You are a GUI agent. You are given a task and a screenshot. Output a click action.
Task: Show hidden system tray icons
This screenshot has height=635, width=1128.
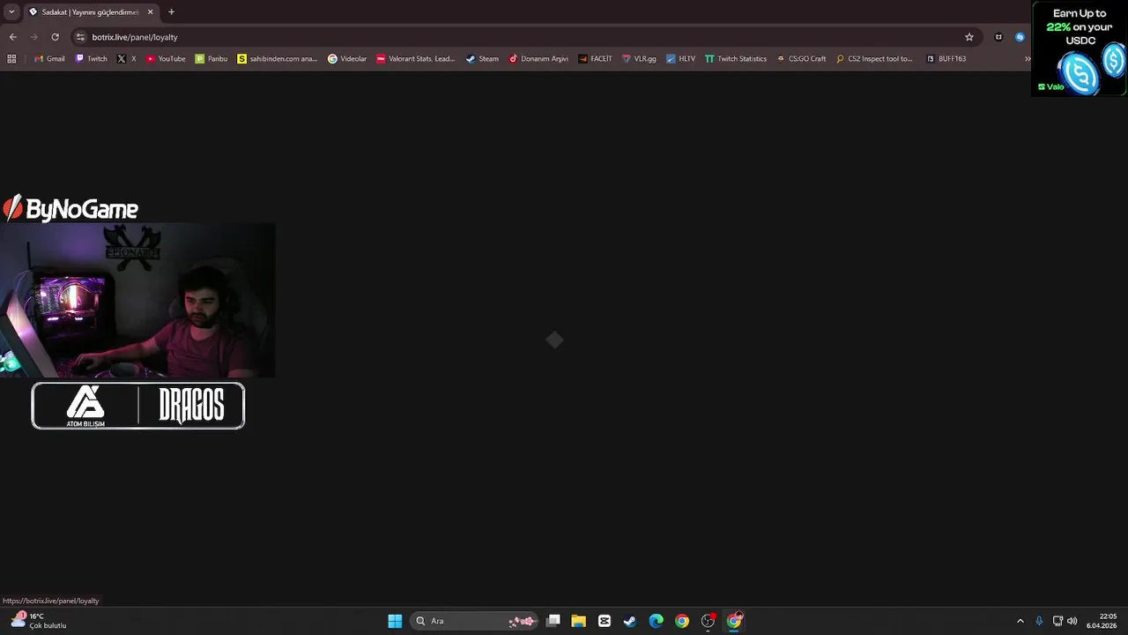pos(1020,621)
